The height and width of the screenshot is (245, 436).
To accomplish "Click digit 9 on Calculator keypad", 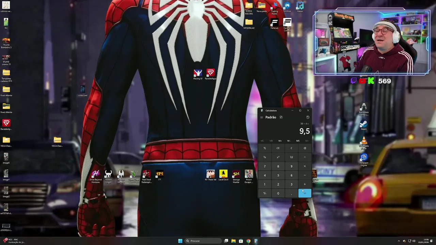I will coord(291,166).
